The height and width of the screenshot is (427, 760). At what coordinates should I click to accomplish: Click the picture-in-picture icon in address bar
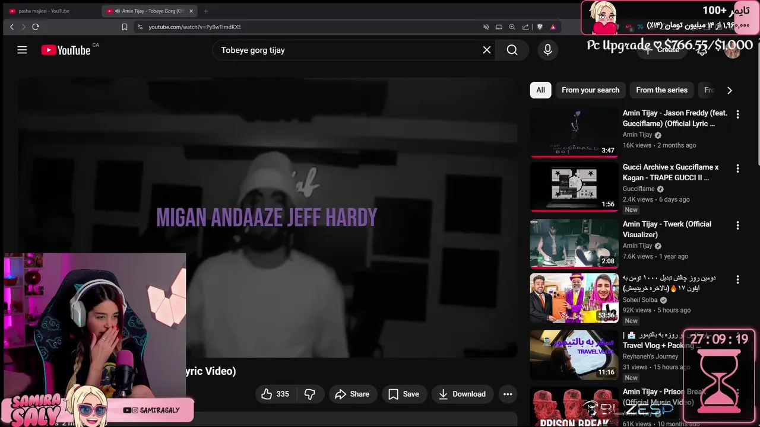pos(499,27)
